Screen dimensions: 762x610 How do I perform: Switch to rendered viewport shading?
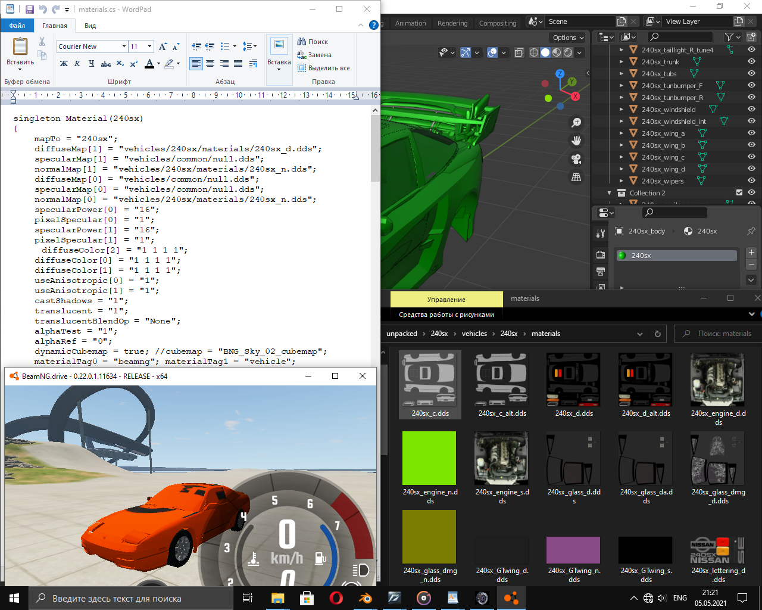tap(568, 52)
